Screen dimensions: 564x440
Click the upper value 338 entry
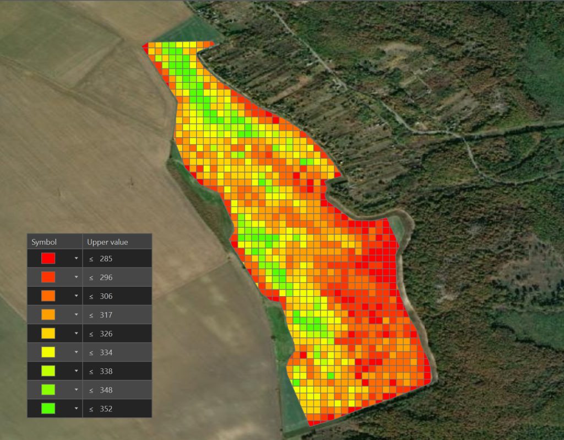[x=106, y=371]
